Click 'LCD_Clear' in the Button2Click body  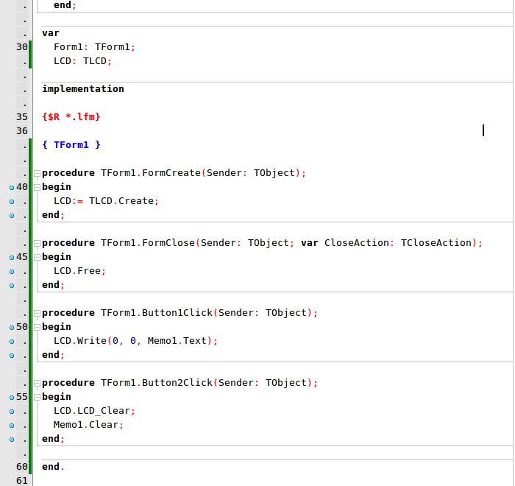(x=104, y=411)
